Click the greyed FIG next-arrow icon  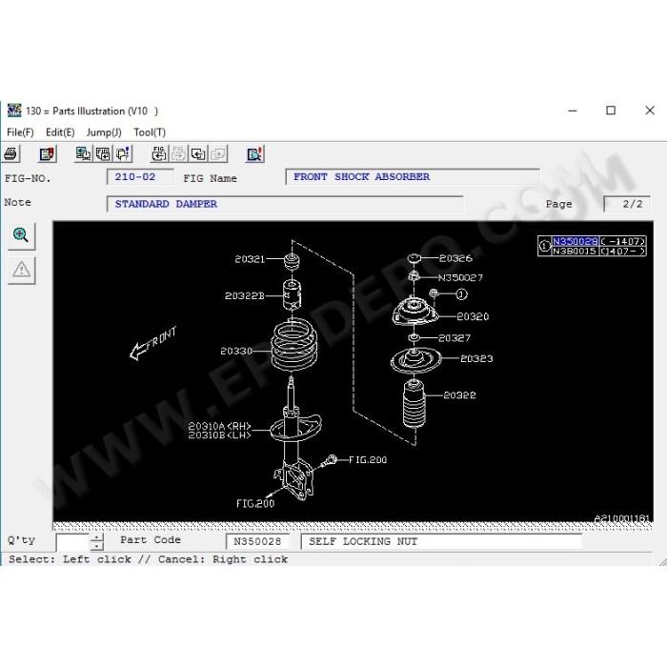click(x=179, y=153)
